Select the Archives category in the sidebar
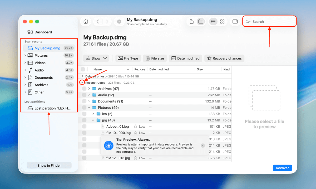The image size is (316, 189). coord(41,85)
